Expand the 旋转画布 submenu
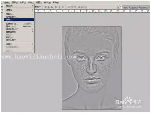This screenshot has width=151, height=113. [19, 32]
